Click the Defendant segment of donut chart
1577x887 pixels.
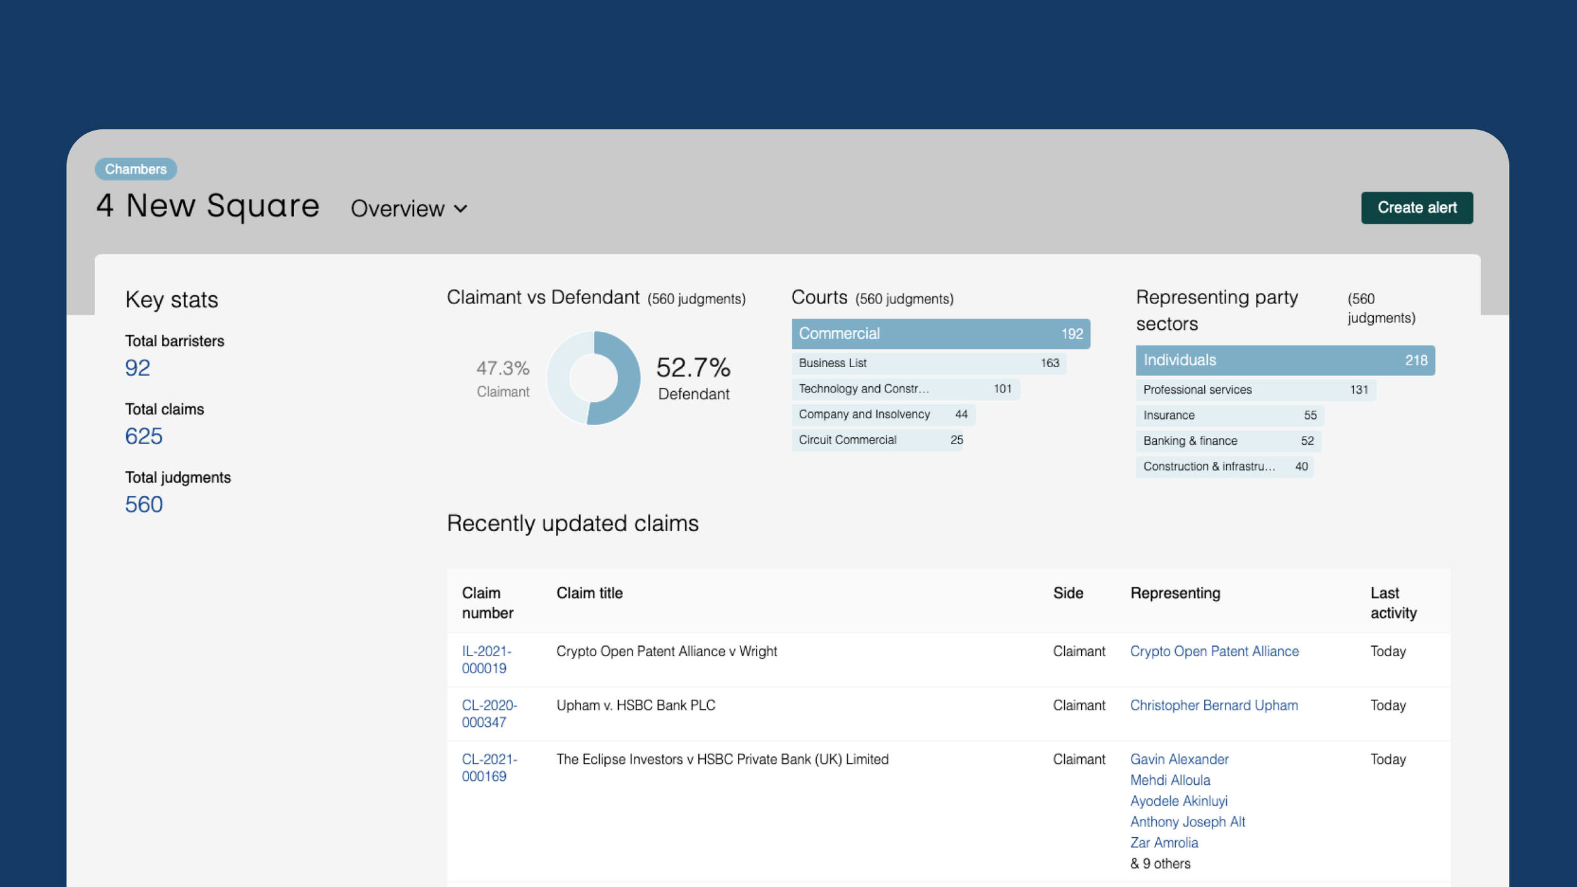pos(625,379)
